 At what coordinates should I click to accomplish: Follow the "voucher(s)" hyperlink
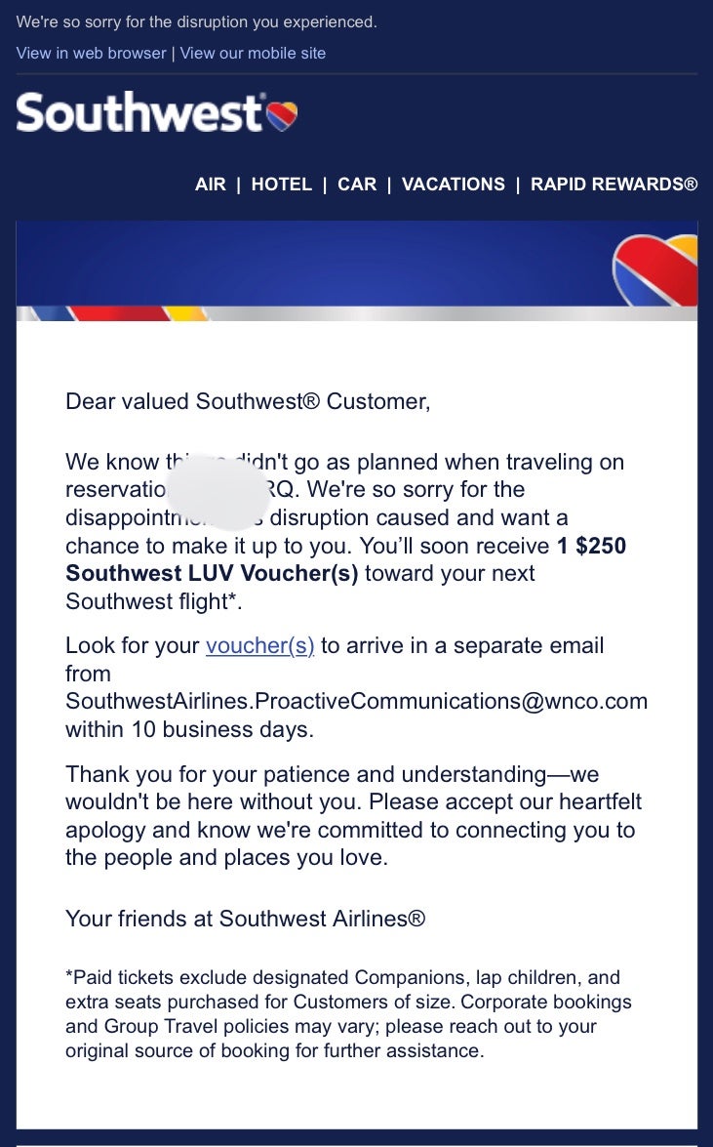(x=259, y=645)
